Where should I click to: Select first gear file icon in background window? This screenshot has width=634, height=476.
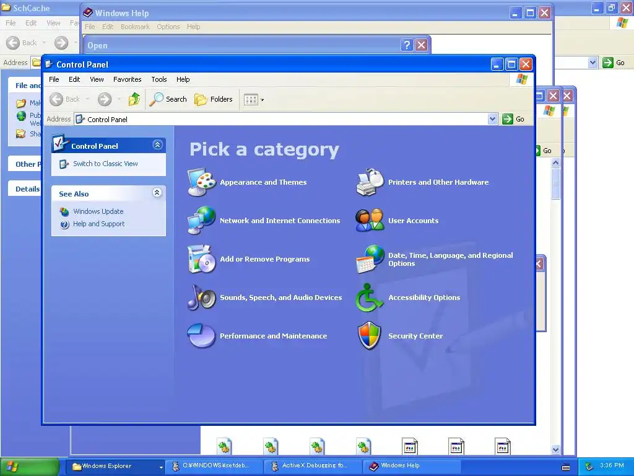[x=224, y=446]
